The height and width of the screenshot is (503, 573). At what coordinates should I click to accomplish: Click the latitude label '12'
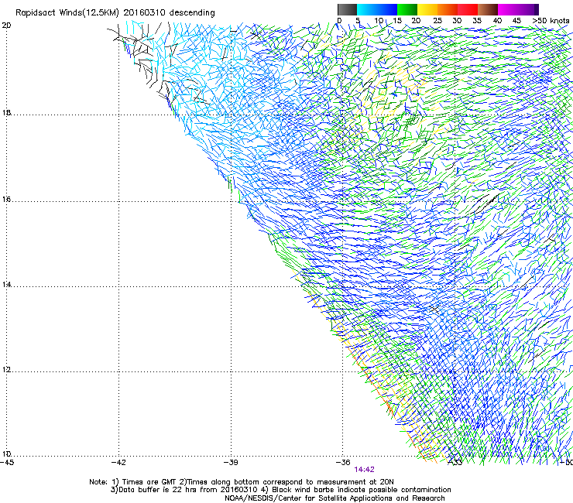coord(6,369)
